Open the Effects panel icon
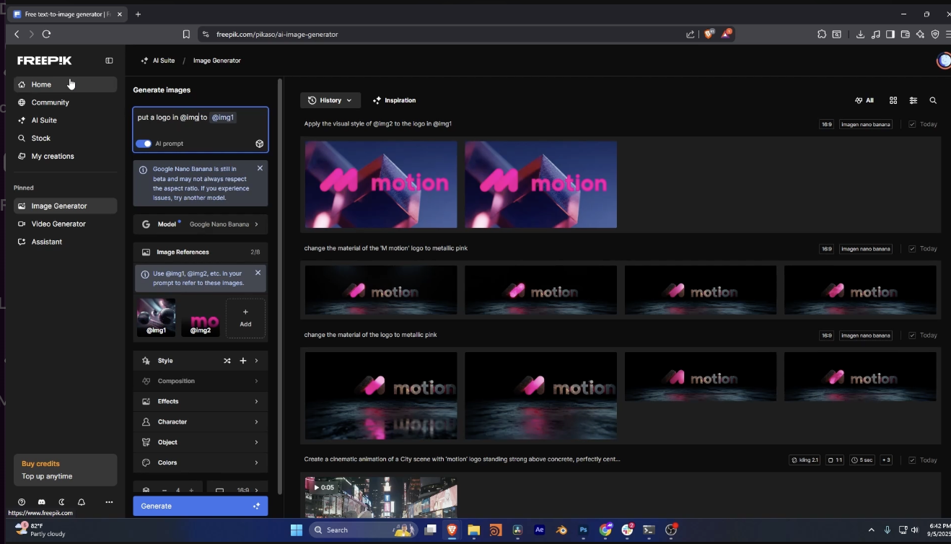951x544 pixels. [146, 401]
